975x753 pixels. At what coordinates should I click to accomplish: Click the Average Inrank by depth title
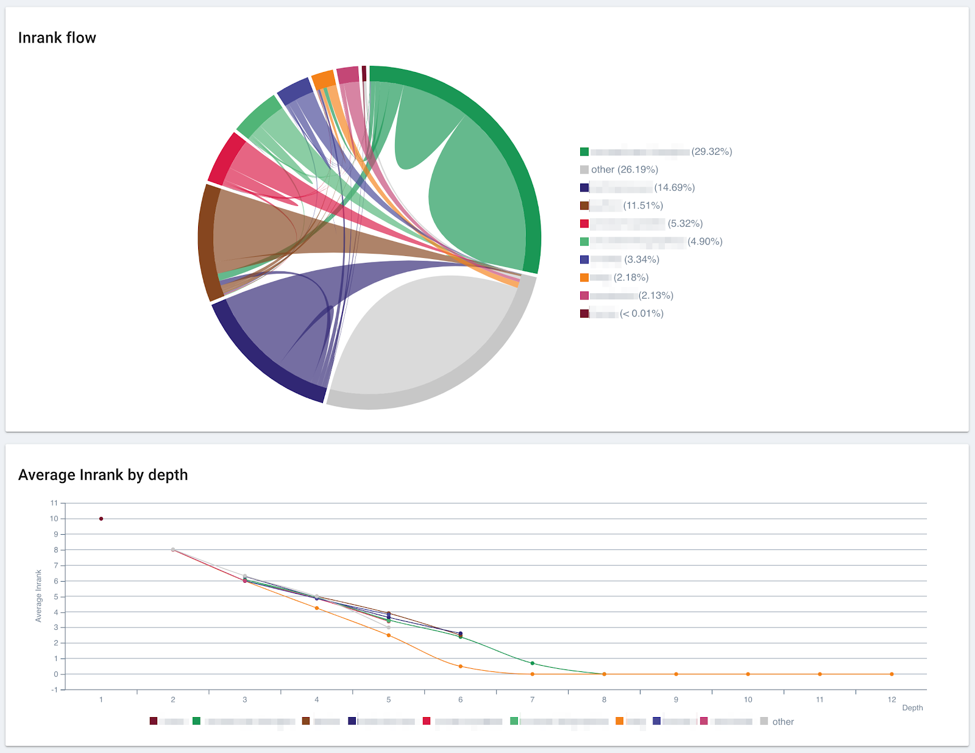(x=104, y=475)
